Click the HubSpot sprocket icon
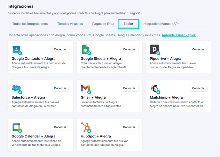220x157 pixels. [x=85, y=127]
